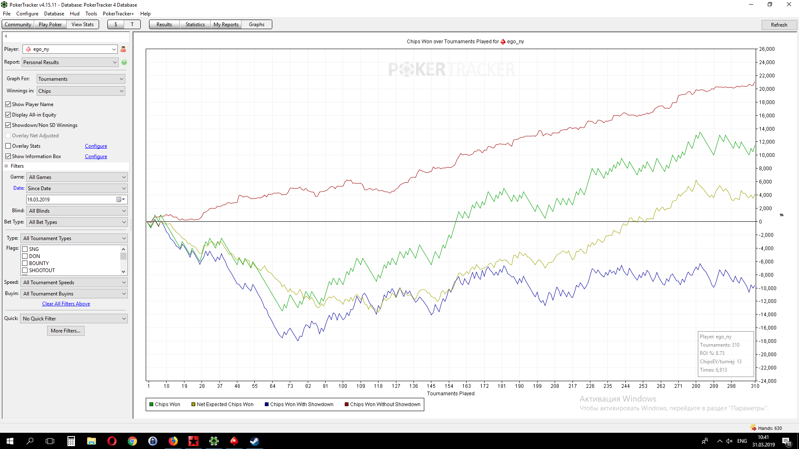Image resolution: width=799 pixels, height=449 pixels.
Task: Switch to PokerTracker on the taskbar
Action: click(x=214, y=441)
